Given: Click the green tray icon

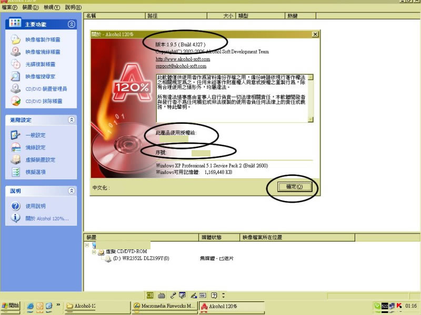Looking at the screenshot, I should tap(377, 306).
